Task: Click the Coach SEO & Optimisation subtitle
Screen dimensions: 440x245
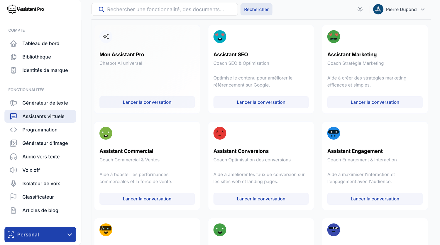Action: (x=241, y=63)
